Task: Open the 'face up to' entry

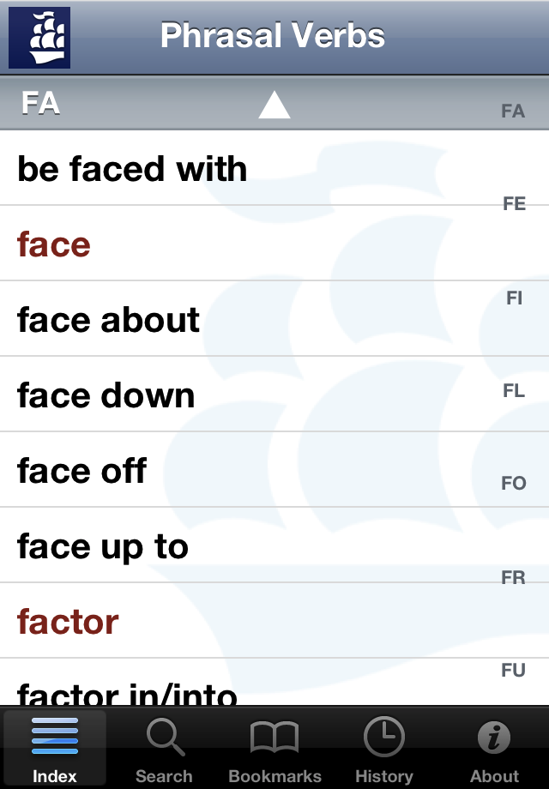Action: point(103,546)
